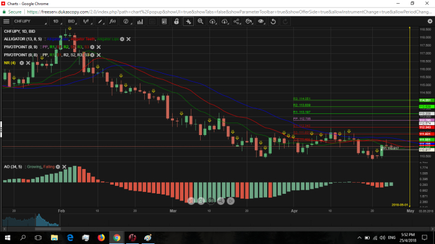The height and width of the screenshot is (244, 435).
Task: Toggle the eye visibility icon
Action: (x=261, y=21)
